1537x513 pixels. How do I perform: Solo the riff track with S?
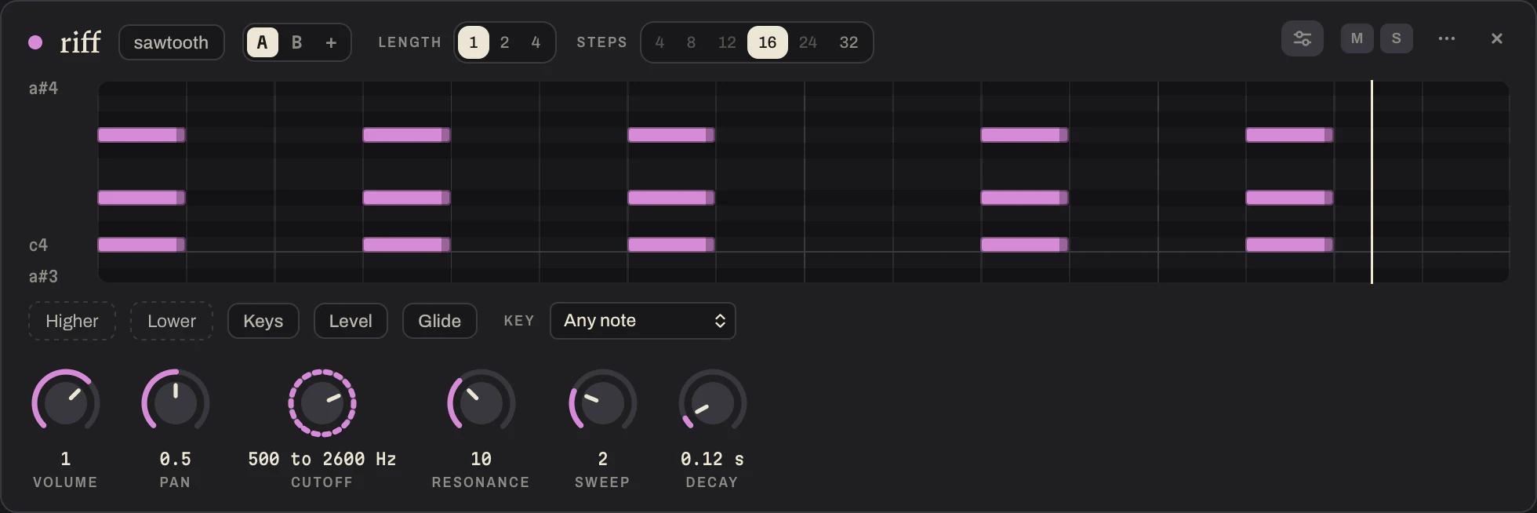1396,38
